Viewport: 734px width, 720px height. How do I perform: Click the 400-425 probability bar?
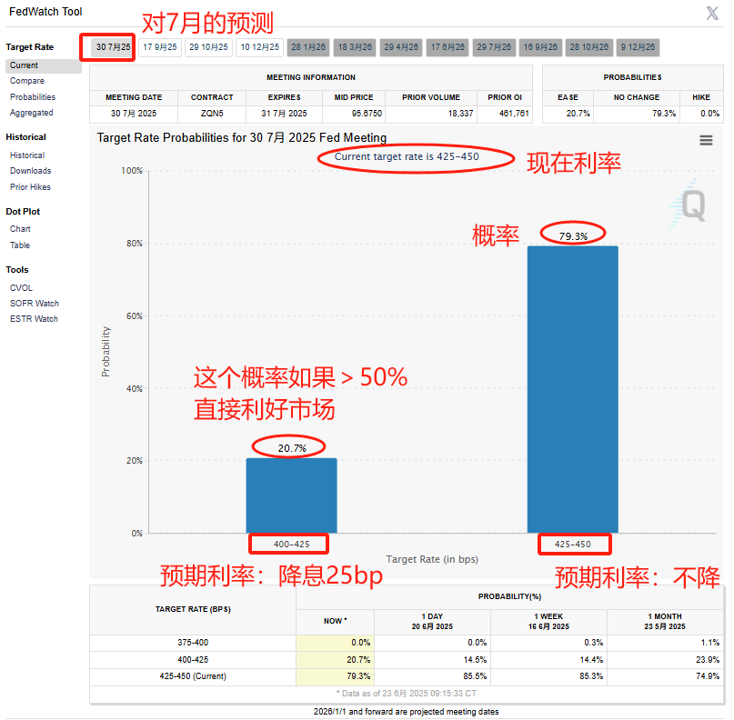(291, 495)
